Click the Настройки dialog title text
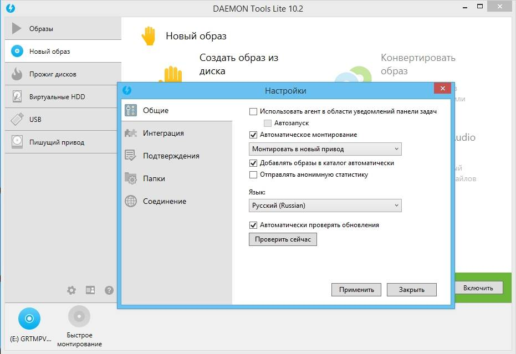The width and height of the screenshot is (516, 354). [x=285, y=90]
